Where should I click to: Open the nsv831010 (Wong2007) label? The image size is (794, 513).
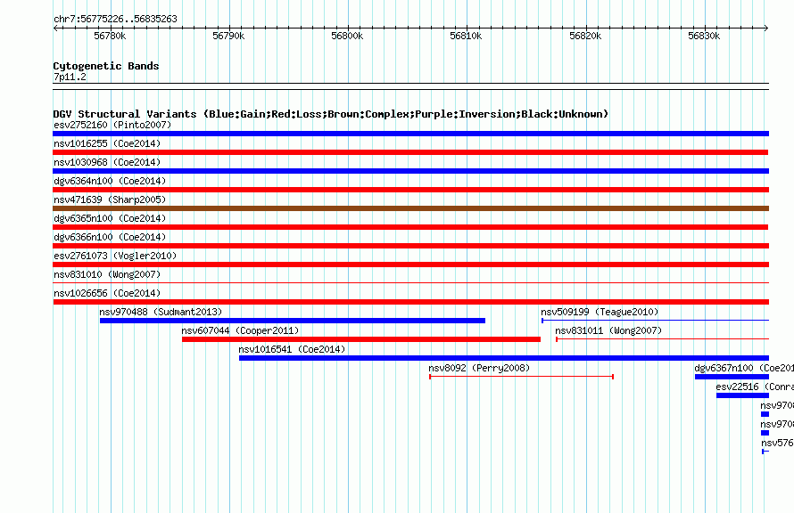point(107,274)
